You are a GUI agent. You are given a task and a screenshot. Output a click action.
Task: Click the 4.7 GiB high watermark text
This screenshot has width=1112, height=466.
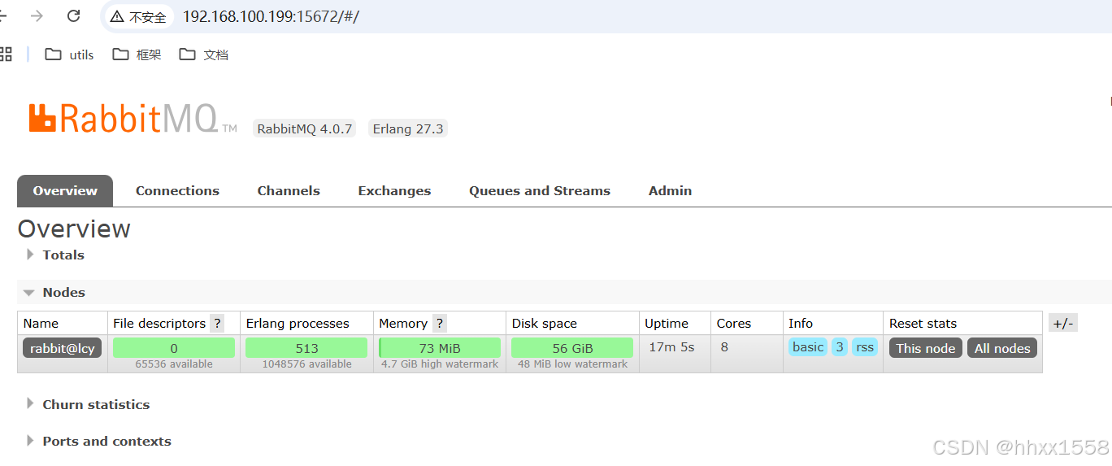(x=440, y=364)
